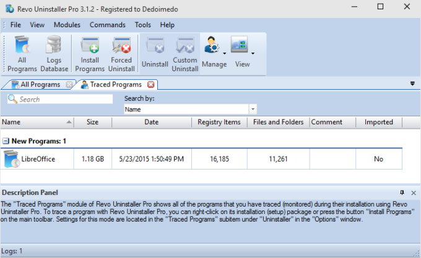Click the Revo Uninstaller title bar icon

[x=10, y=9]
